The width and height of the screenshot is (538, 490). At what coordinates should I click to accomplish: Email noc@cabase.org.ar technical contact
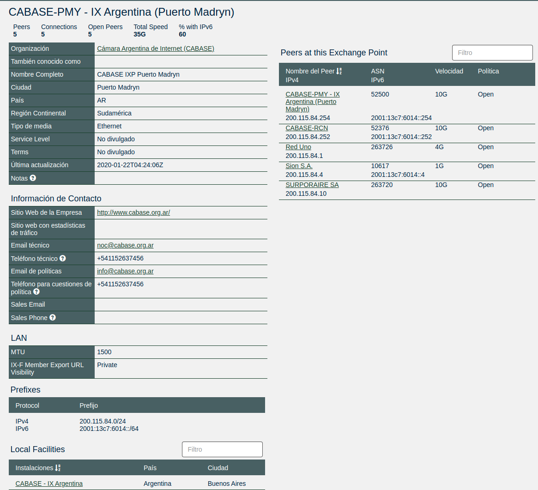[x=125, y=245]
